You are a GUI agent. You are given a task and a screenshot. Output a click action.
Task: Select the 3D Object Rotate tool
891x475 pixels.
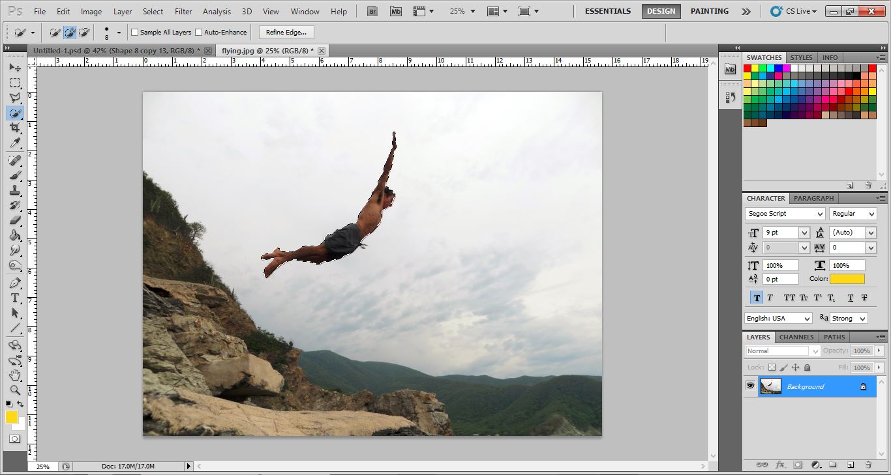pyautogui.click(x=14, y=345)
